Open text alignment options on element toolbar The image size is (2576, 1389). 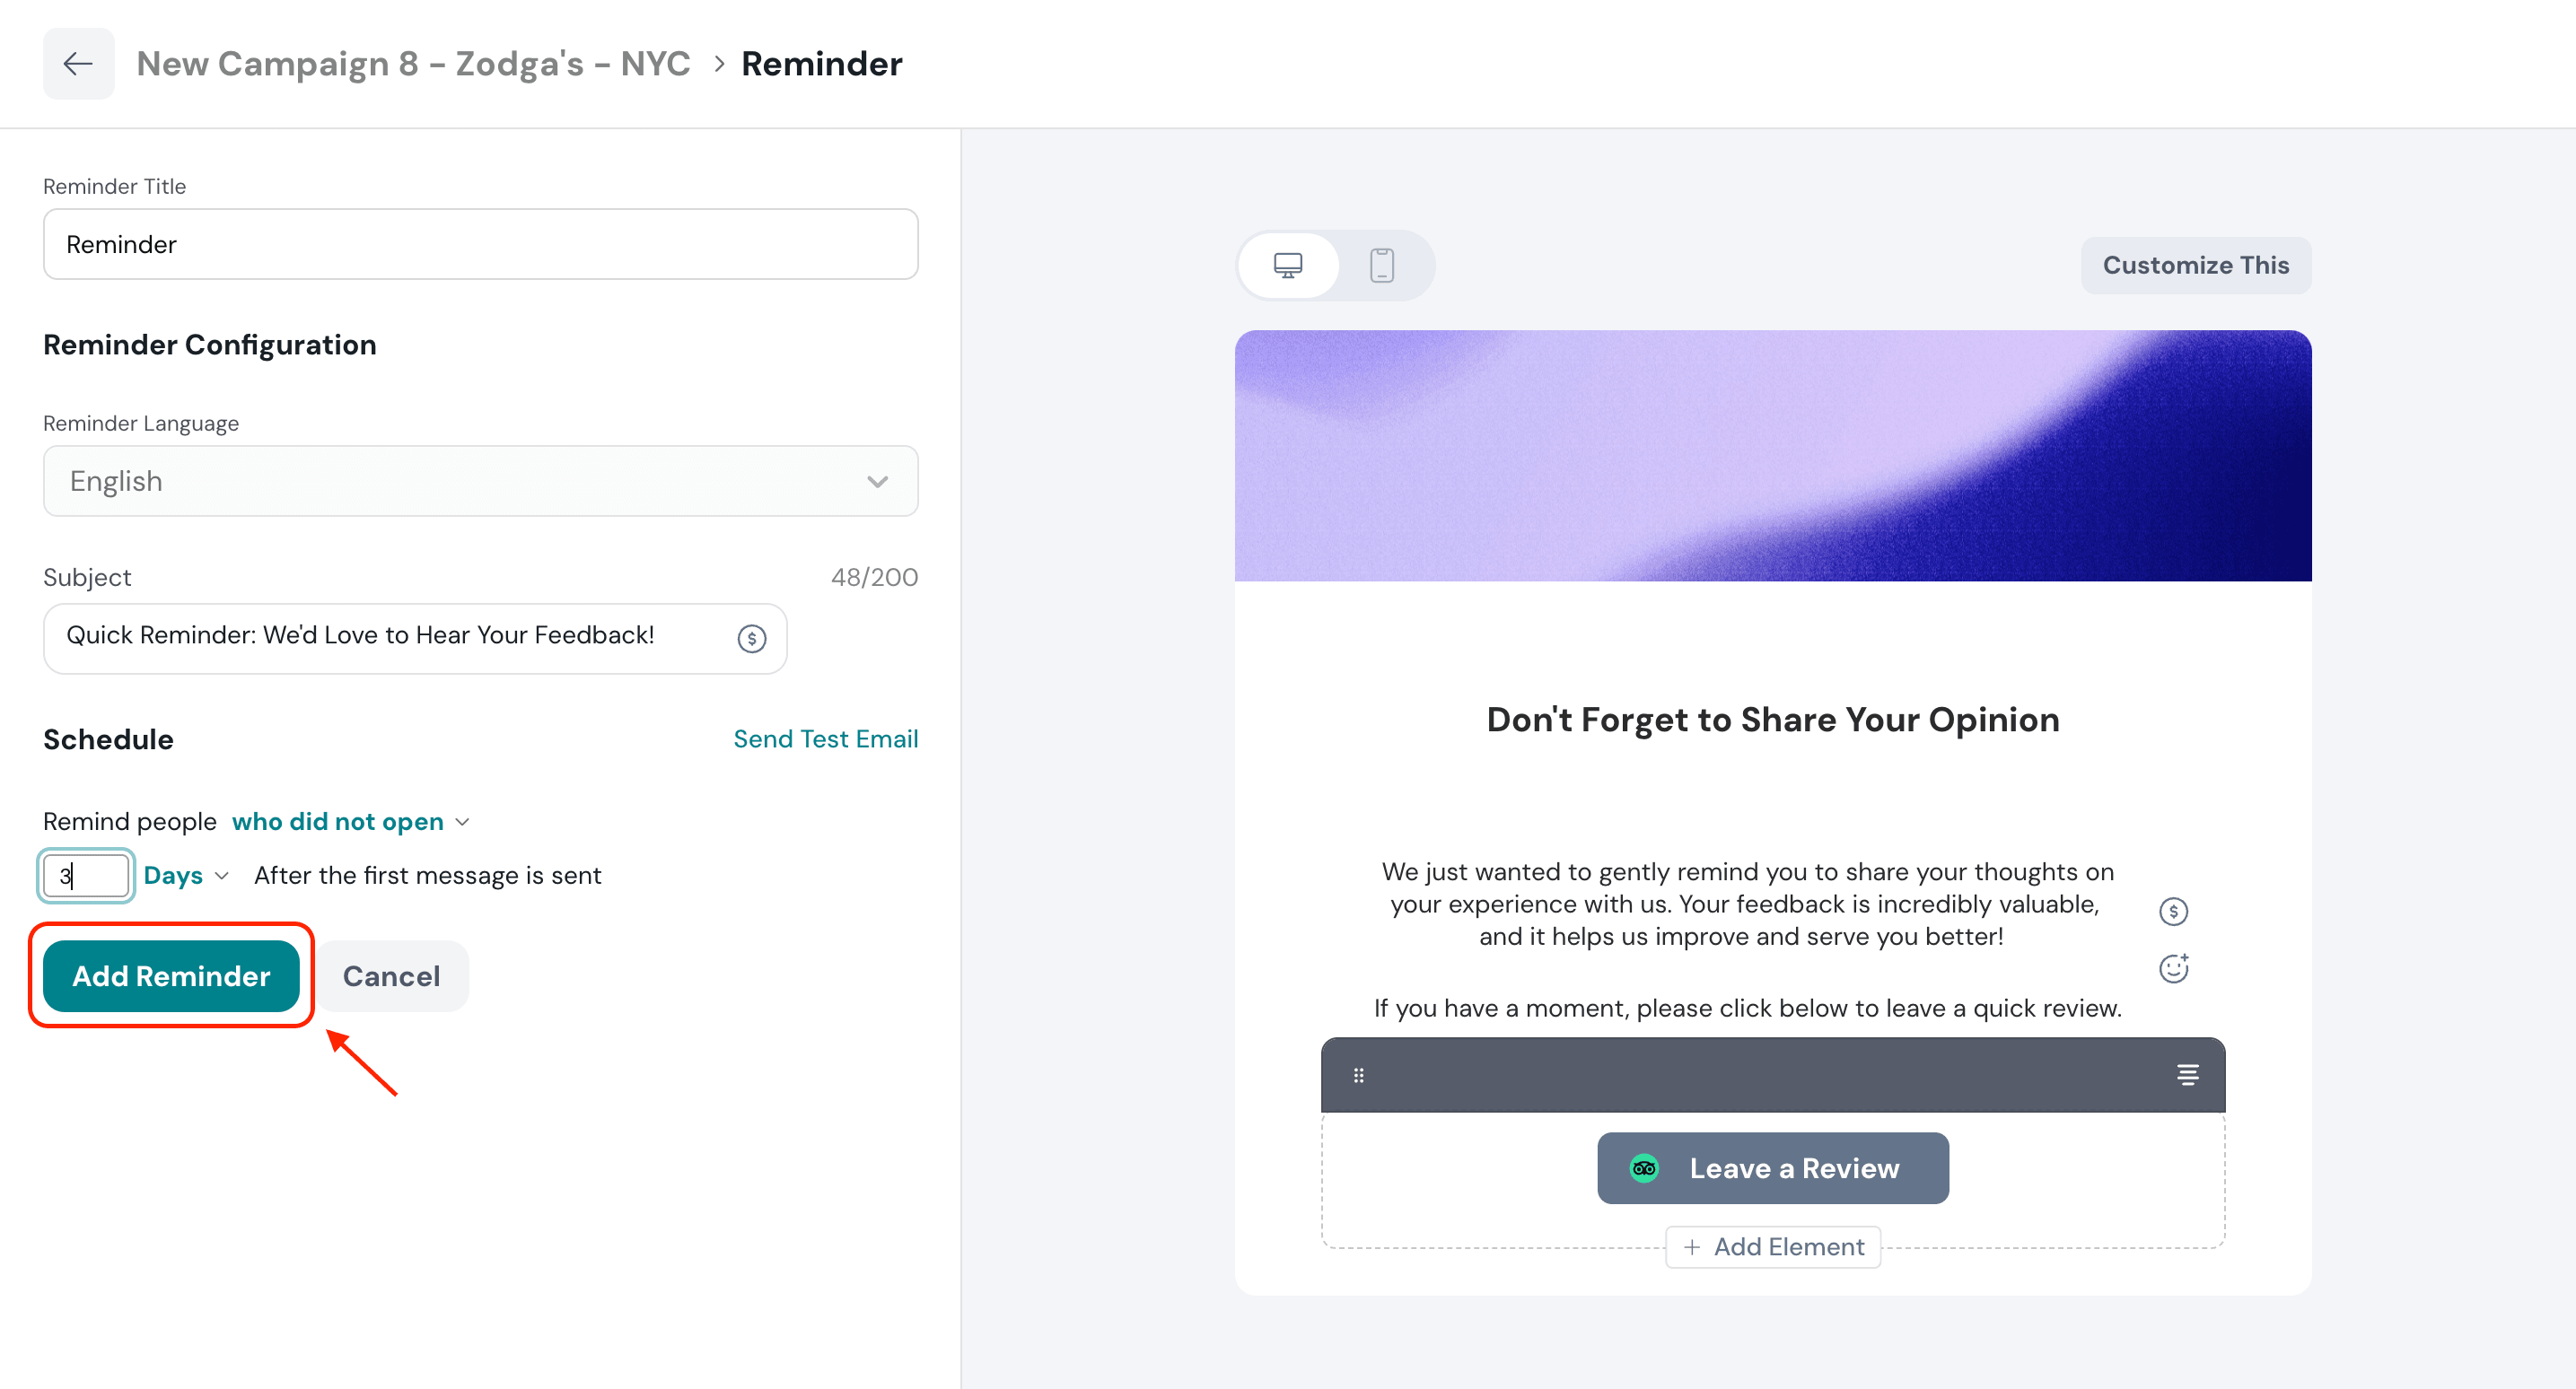2187,1075
